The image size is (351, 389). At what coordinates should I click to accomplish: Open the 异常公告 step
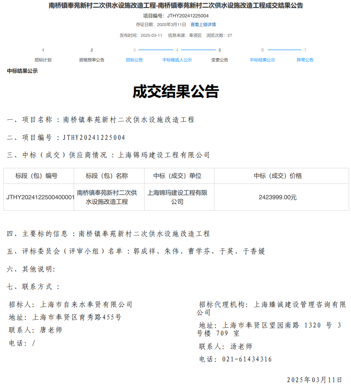pyautogui.click(x=305, y=60)
